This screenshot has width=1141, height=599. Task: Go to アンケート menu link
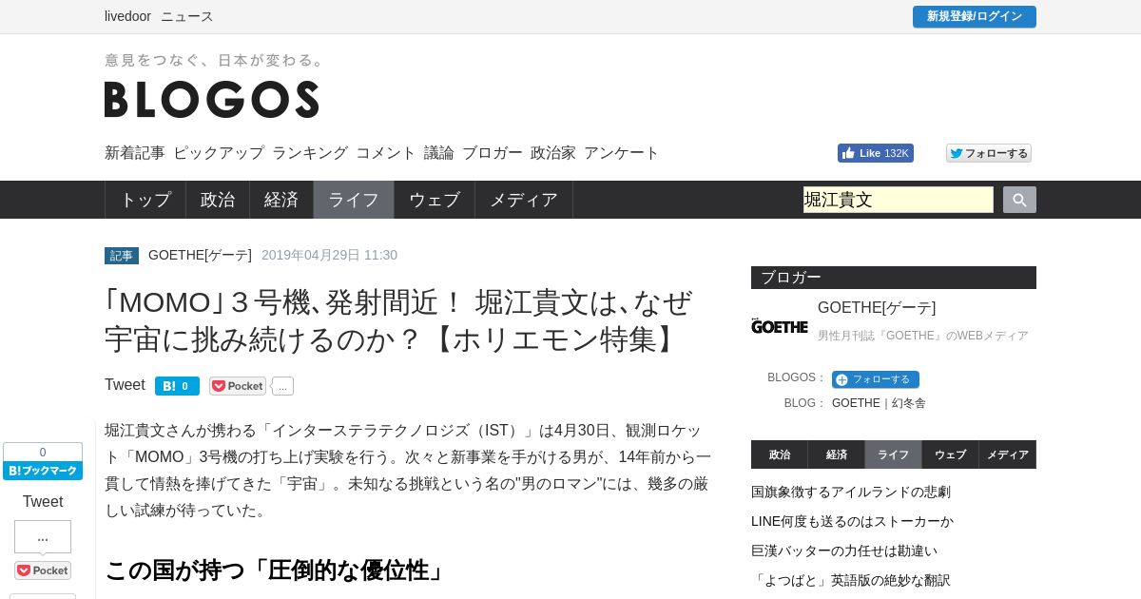click(622, 153)
